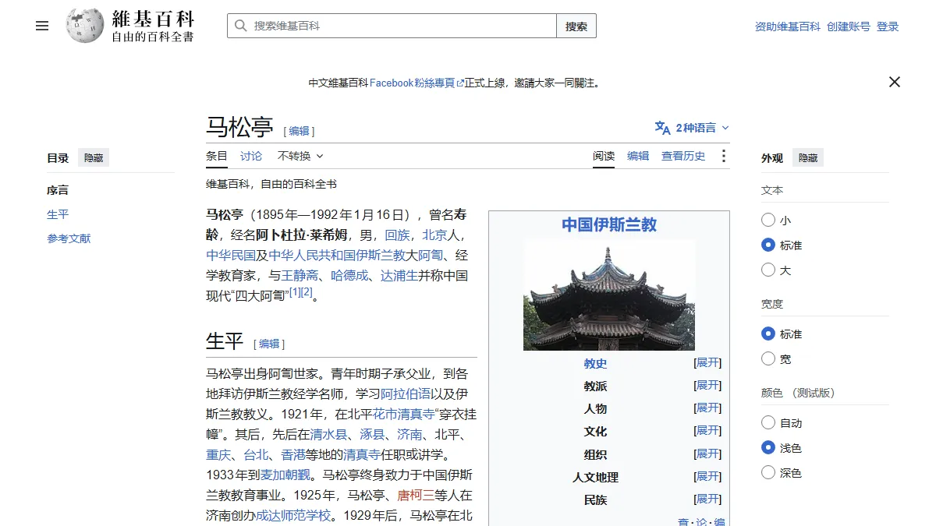Screen dimensions: 936x526
Task: Open the 成达师范学校 link
Action: pos(294,515)
